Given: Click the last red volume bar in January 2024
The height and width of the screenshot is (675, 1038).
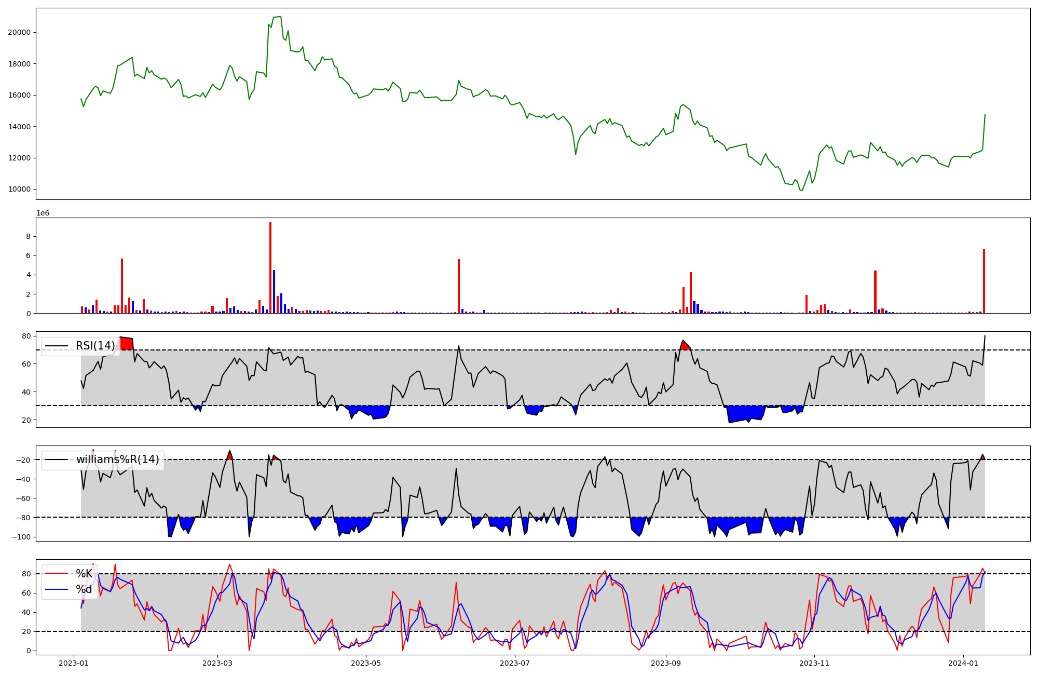Looking at the screenshot, I should pos(984,281).
